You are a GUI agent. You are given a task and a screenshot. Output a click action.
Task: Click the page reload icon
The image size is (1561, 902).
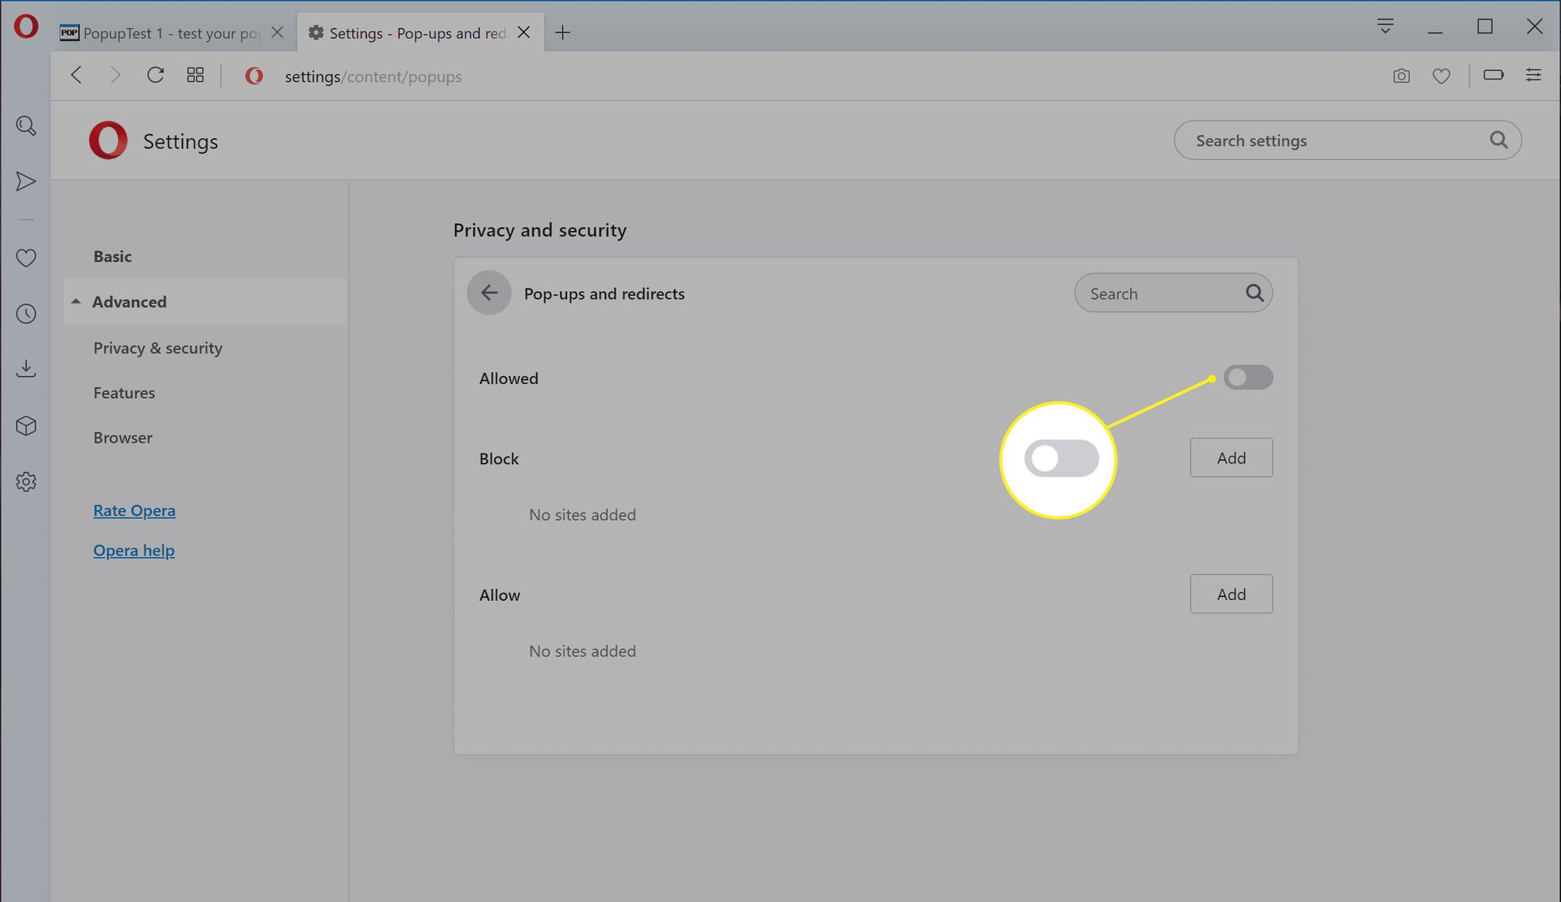[x=155, y=75]
